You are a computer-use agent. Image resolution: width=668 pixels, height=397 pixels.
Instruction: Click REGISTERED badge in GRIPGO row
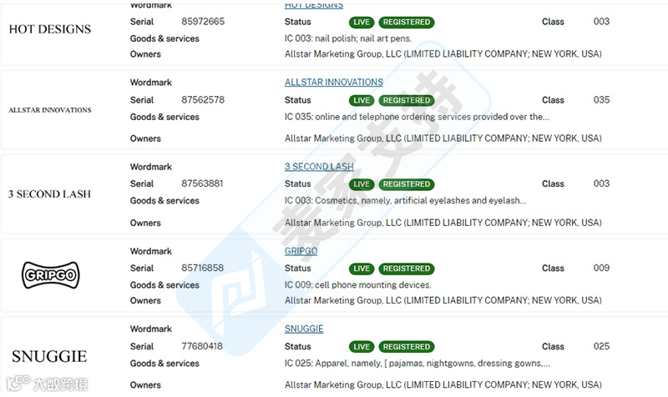tap(407, 269)
